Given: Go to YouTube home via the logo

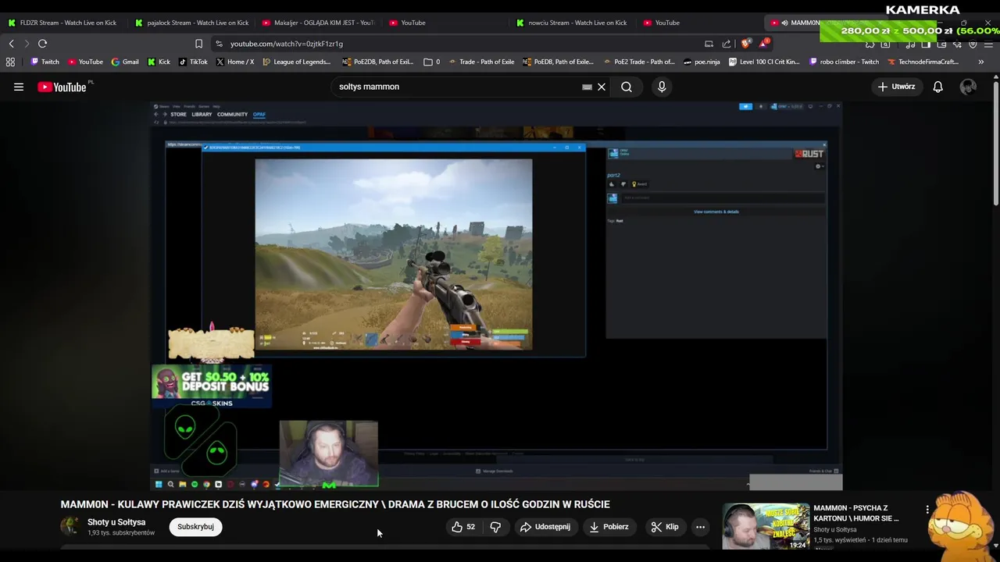Looking at the screenshot, I should click(x=62, y=87).
